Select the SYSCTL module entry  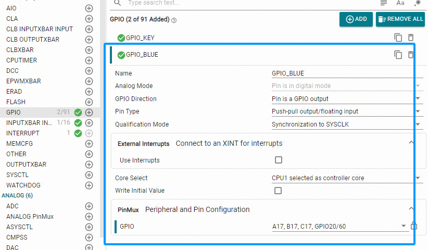click(18, 175)
